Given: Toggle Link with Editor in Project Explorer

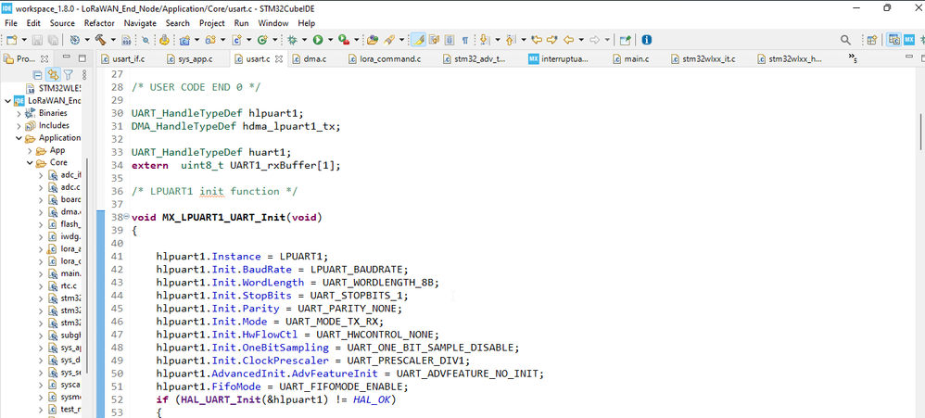Looking at the screenshot, I should click(53, 74).
